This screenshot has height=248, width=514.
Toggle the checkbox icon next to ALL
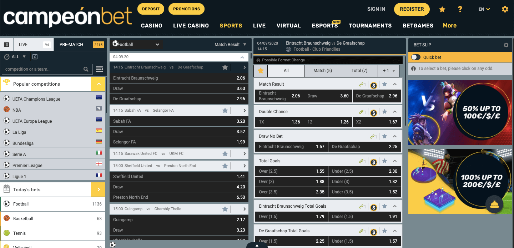coord(35,57)
